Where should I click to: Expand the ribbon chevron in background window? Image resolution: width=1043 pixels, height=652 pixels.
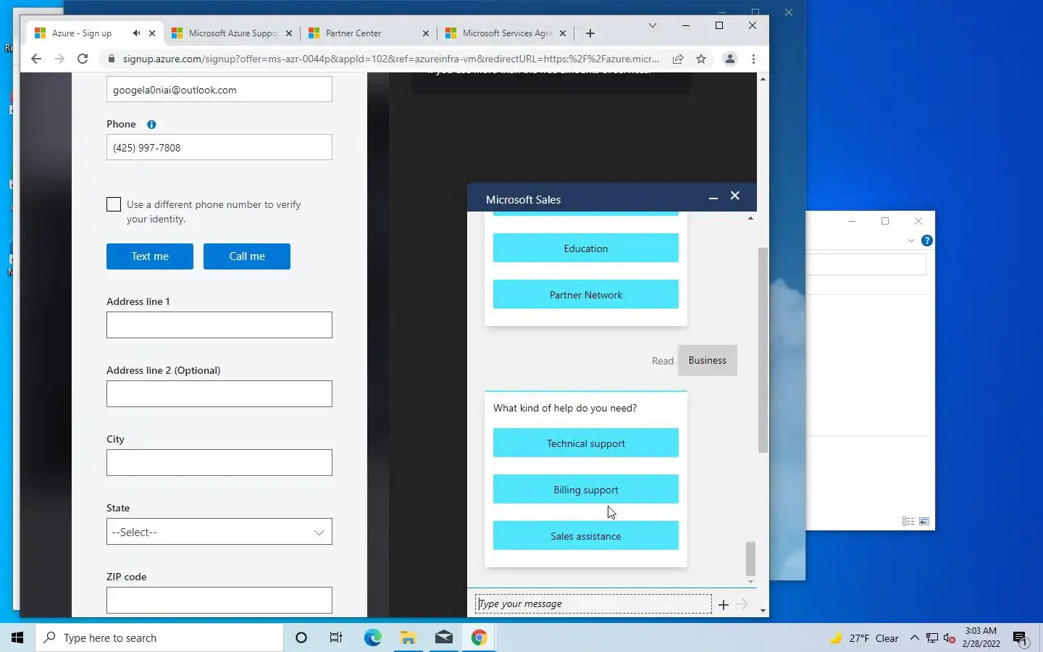(911, 241)
